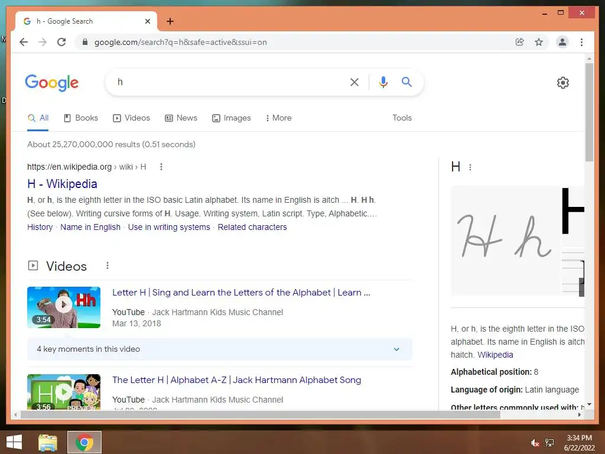Expand the More search options
Image resolution: width=605 pixels, height=454 pixels.
[x=279, y=118]
